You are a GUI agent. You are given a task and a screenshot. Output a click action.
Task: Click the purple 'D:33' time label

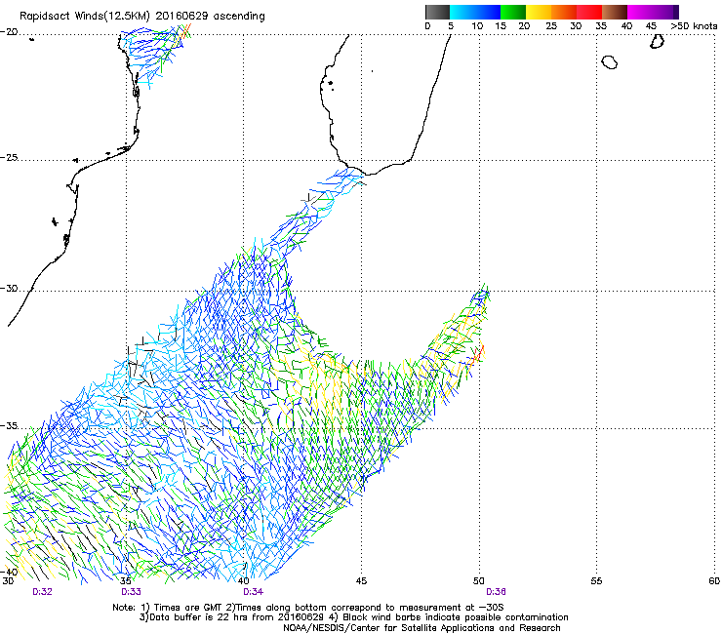[132, 592]
